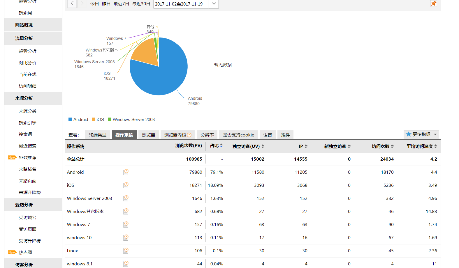This screenshot has height=268, width=459.
Task: Switch to the 终端类型 tab
Action: click(97, 135)
